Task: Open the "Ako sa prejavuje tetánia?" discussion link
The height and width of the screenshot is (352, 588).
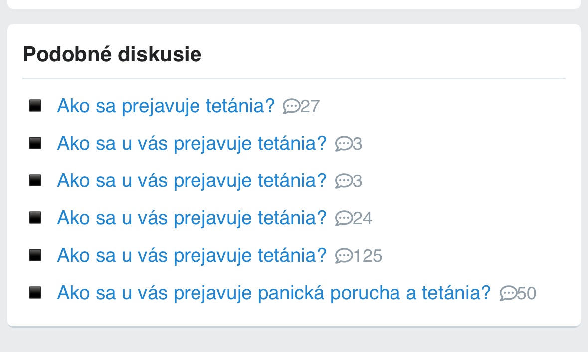Action: pyautogui.click(x=166, y=106)
